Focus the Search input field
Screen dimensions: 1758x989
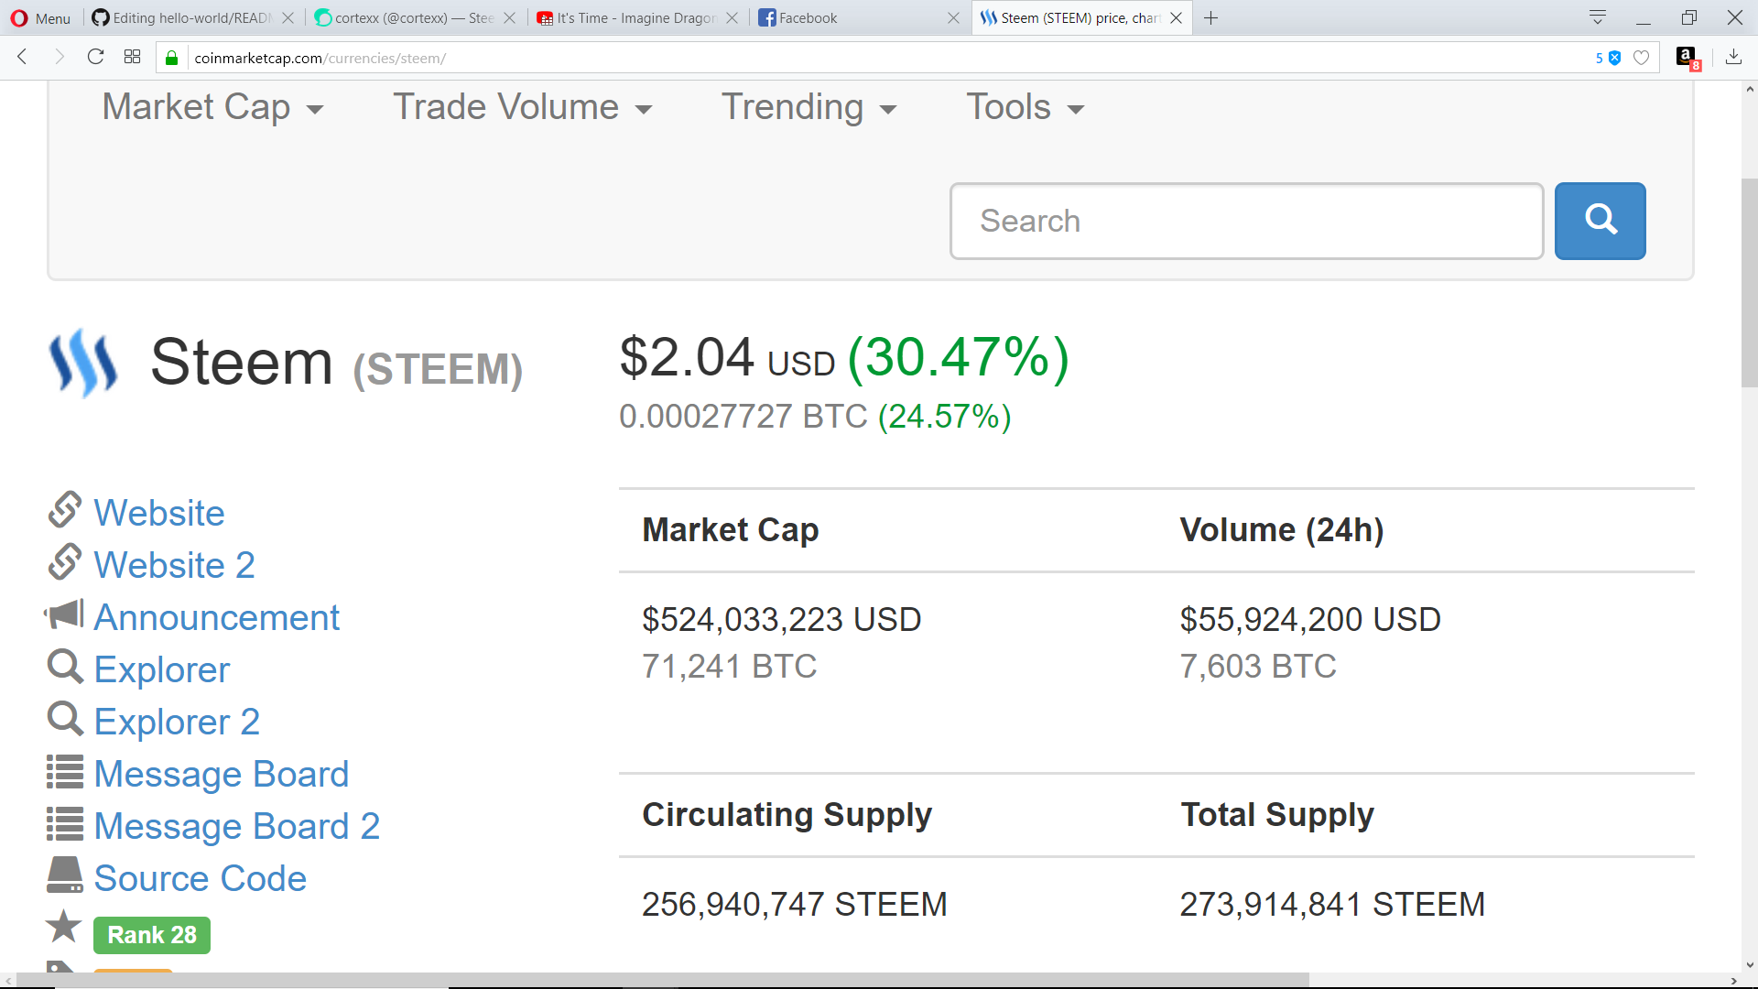point(1247,221)
